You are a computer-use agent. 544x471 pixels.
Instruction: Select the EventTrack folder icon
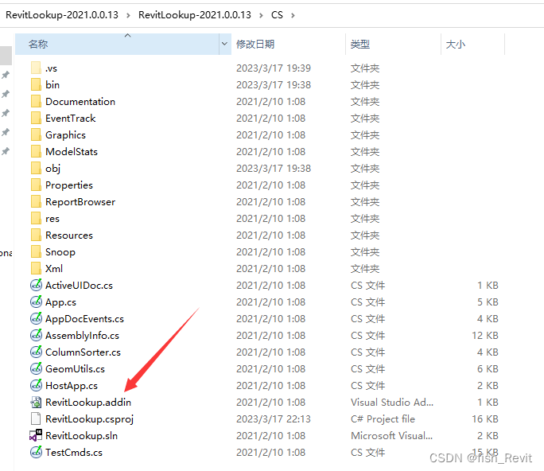tap(36, 118)
